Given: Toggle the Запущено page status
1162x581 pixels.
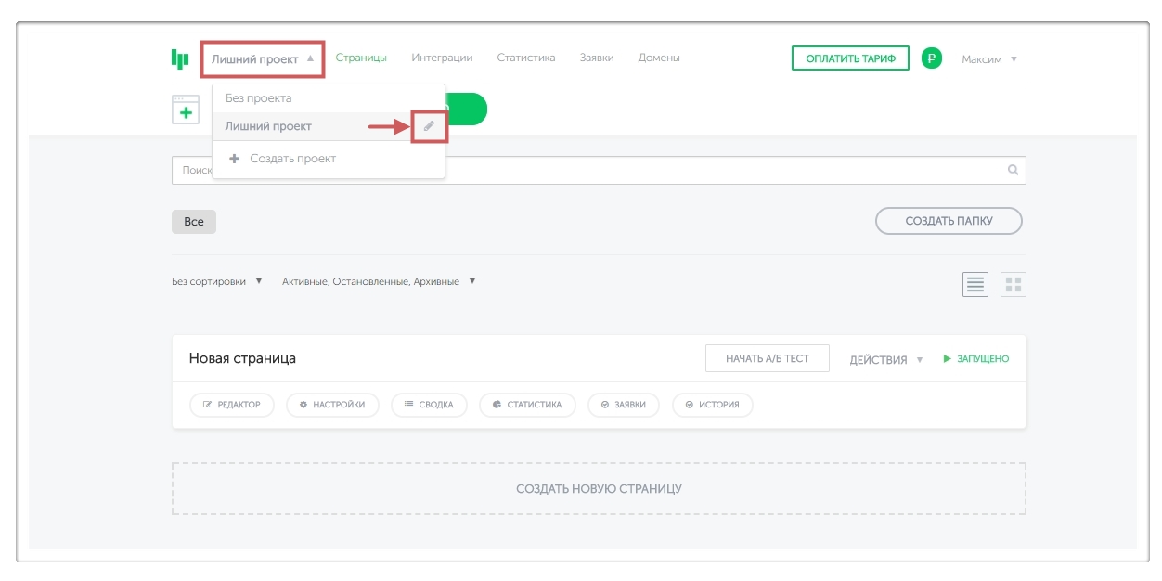Looking at the screenshot, I should 975,359.
